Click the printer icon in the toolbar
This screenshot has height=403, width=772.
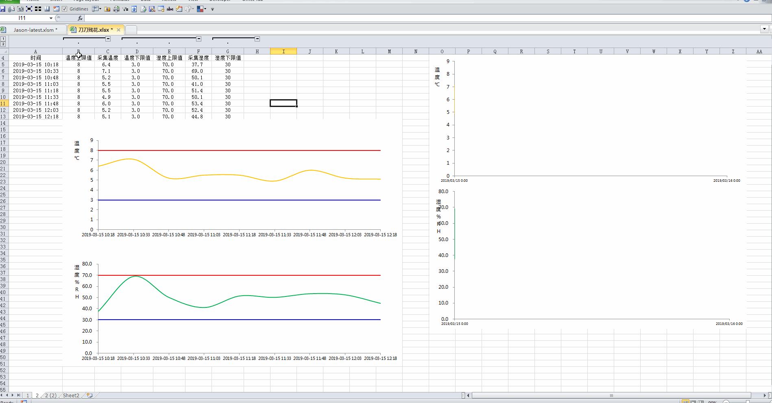pos(116,9)
